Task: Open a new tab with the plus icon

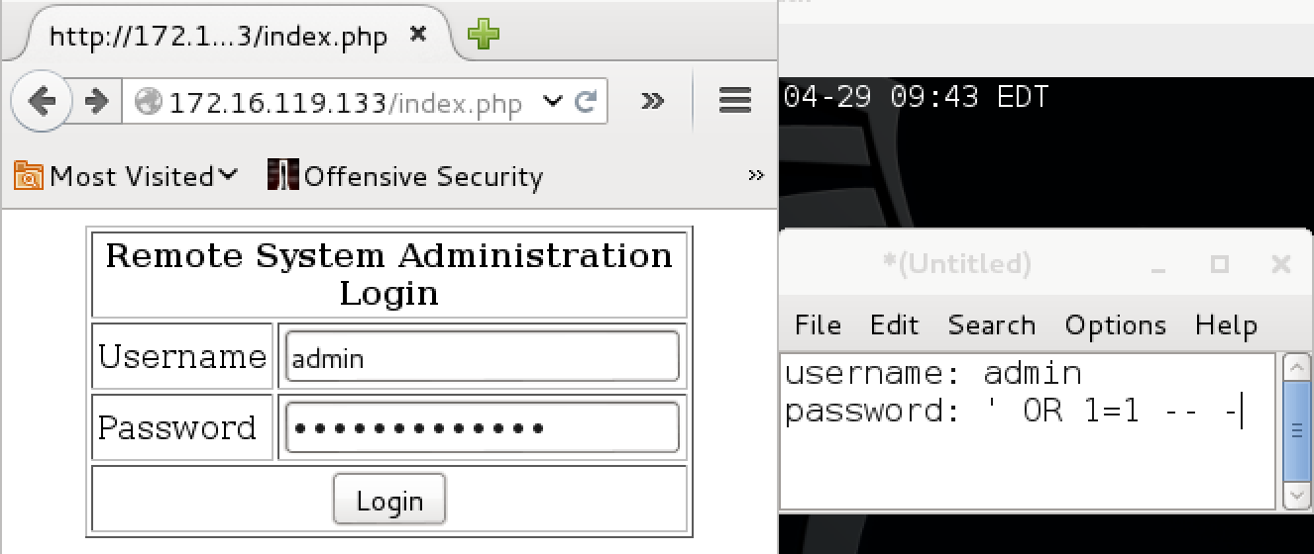Action: tap(484, 36)
